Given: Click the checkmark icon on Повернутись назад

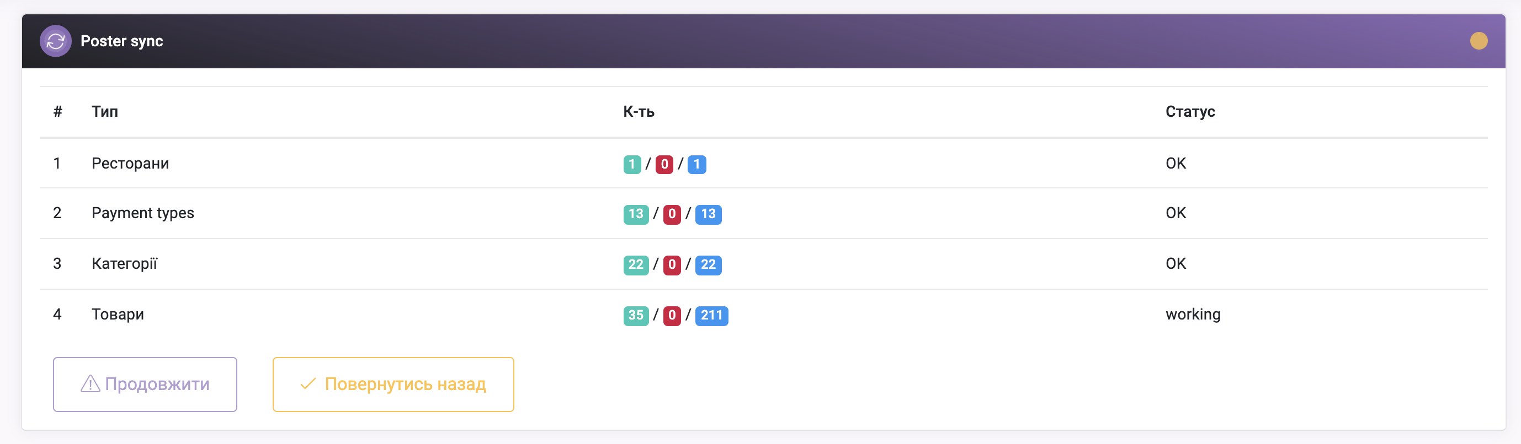Looking at the screenshot, I should point(307,384).
